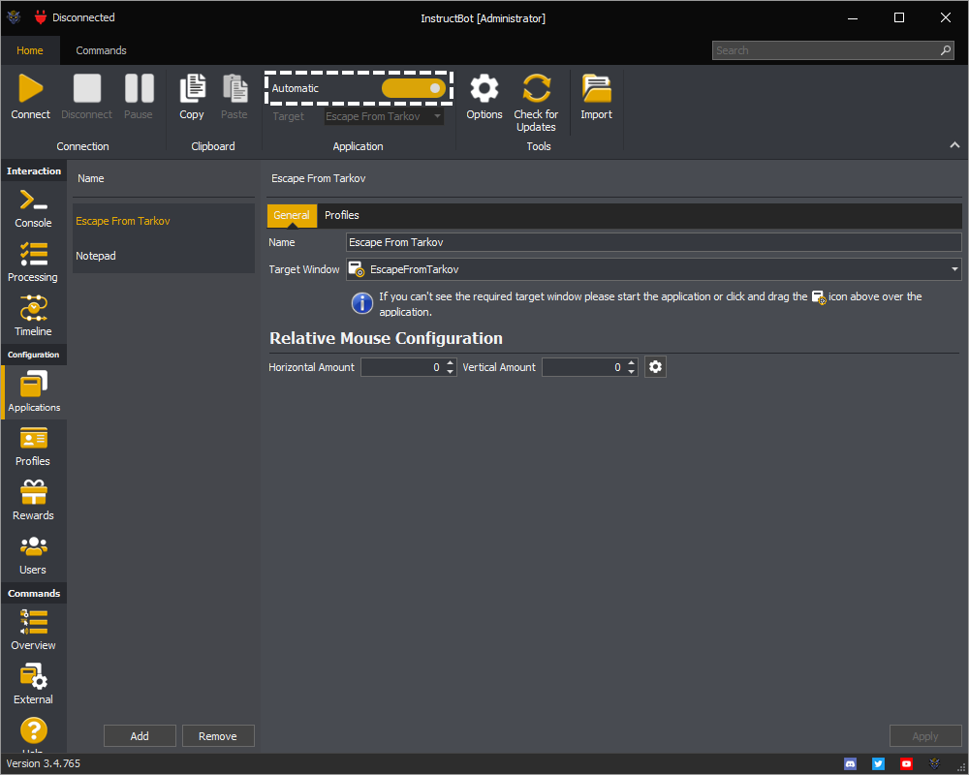Click the Disconnected status indicator
Image resolution: width=969 pixels, height=775 pixels.
(75, 17)
